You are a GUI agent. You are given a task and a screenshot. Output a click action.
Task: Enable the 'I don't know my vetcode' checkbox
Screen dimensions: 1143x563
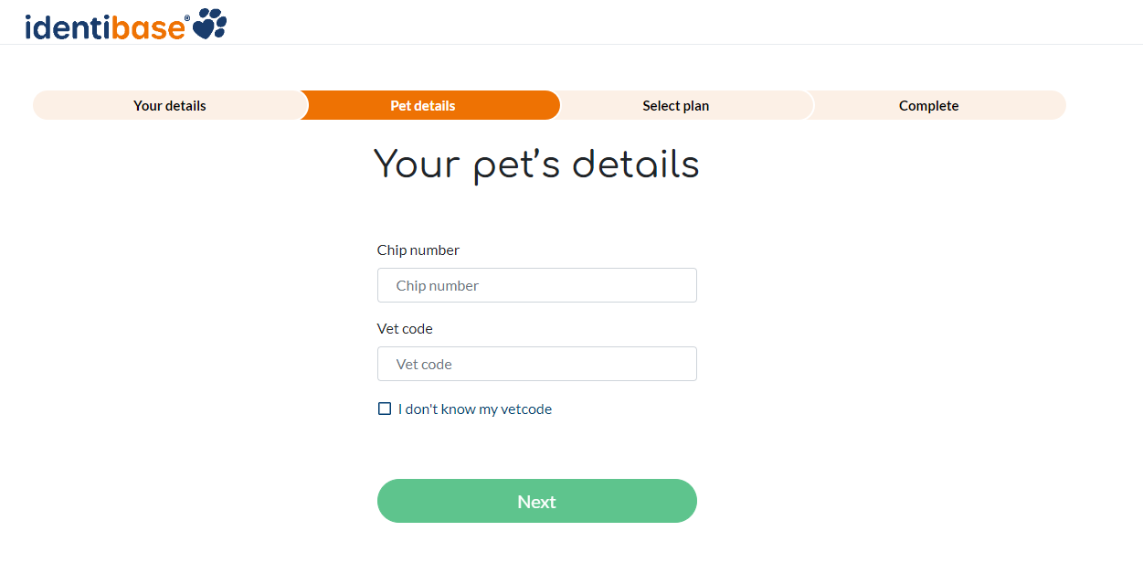click(384, 409)
